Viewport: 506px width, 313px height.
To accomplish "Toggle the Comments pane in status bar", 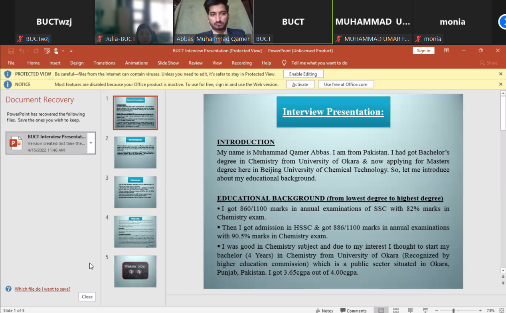I will point(354,311).
